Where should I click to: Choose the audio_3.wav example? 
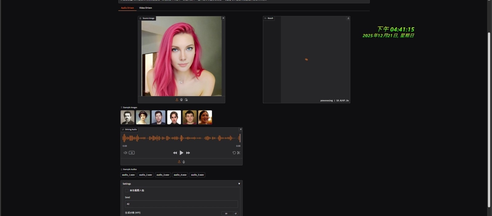(163, 175)
